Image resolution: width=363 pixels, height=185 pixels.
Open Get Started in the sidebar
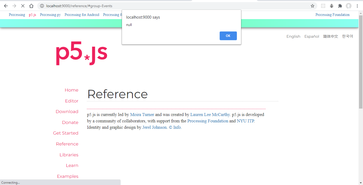[66, 133]
